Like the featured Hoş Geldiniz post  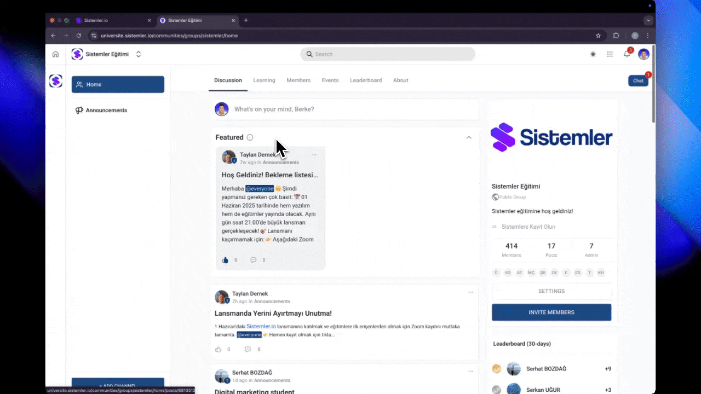tap(225, 260)
